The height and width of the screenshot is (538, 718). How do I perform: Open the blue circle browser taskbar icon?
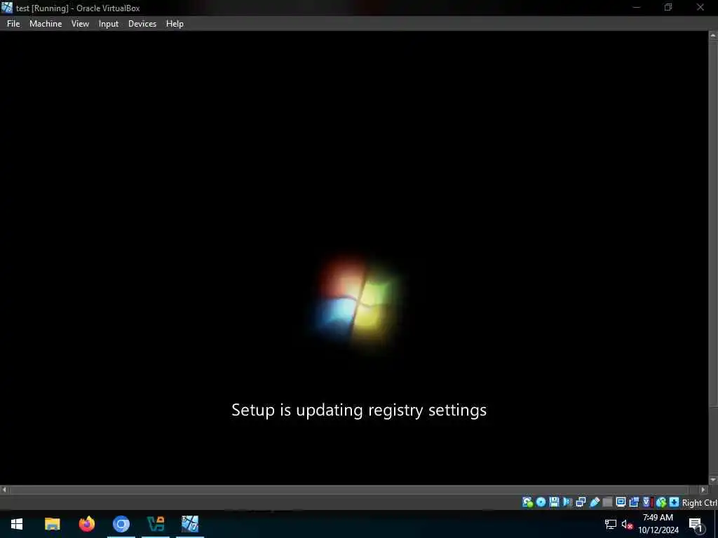point(121,524)
